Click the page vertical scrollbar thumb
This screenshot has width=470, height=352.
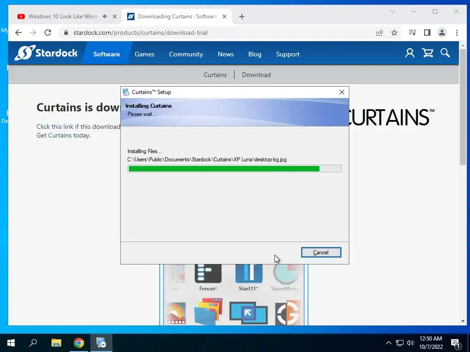point(463,106)
